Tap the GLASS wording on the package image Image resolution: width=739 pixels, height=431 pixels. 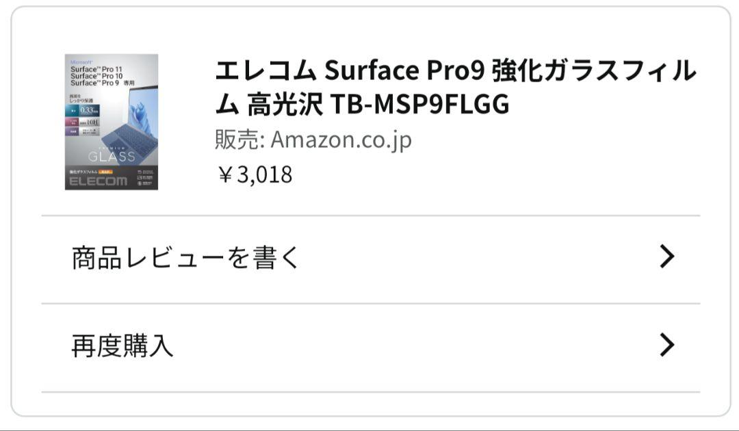112,156
